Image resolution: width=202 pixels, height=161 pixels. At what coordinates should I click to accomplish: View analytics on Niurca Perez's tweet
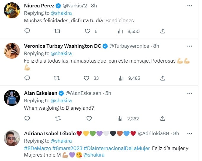click(121, 31)
